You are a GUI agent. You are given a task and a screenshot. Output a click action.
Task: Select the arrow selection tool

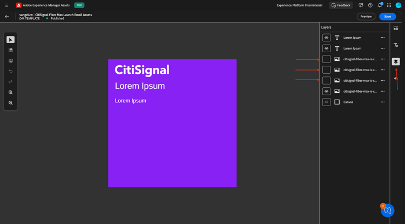coord(11,40)
